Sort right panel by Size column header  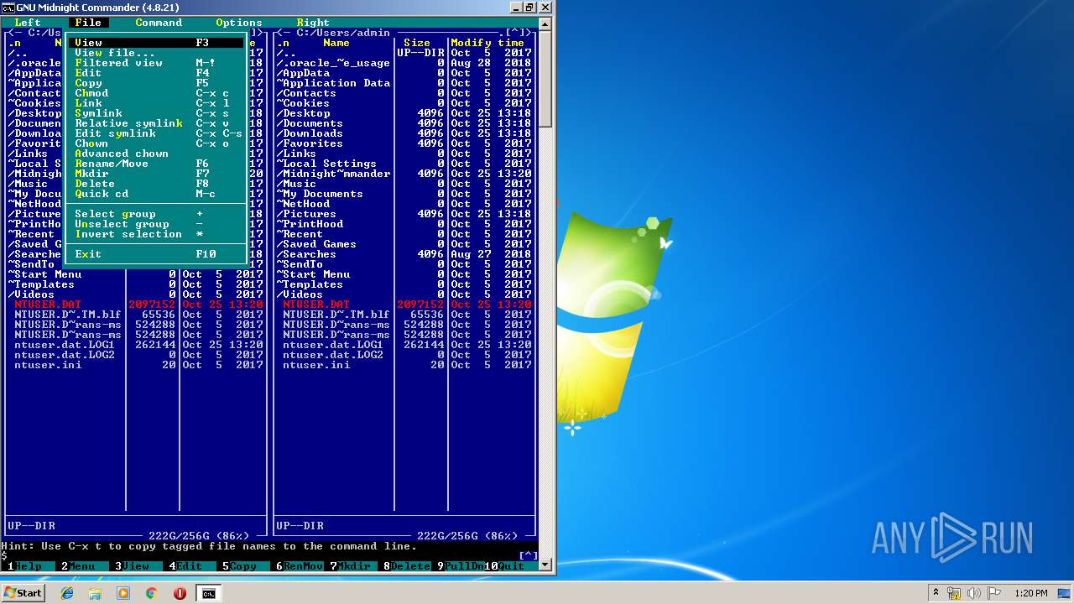tap(417, 43)
